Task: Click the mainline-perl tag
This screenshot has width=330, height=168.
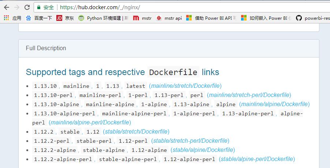Action: point(100,96)
